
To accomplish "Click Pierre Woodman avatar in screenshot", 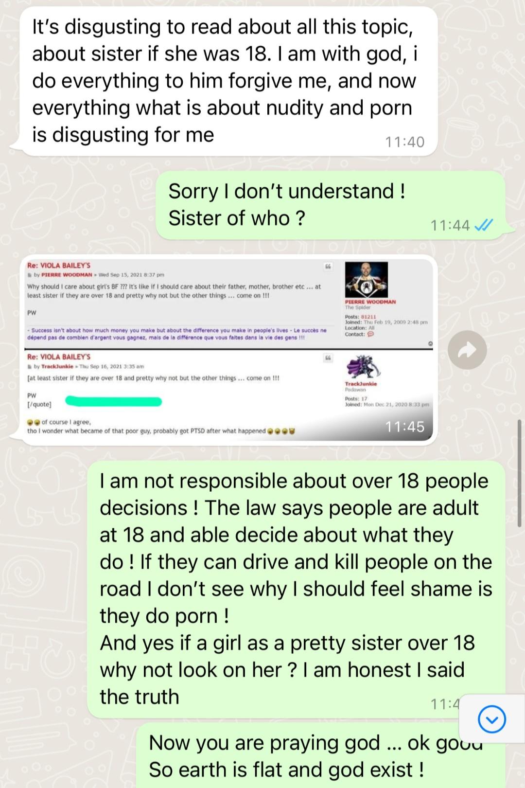I will pos(366,280).
